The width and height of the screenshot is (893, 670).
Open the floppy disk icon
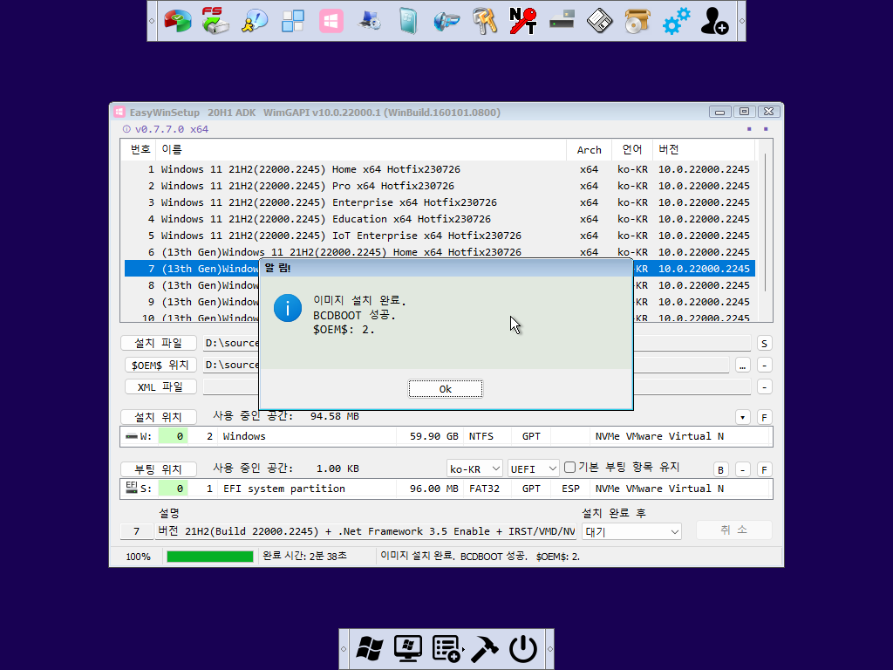[x=600, y=21]
